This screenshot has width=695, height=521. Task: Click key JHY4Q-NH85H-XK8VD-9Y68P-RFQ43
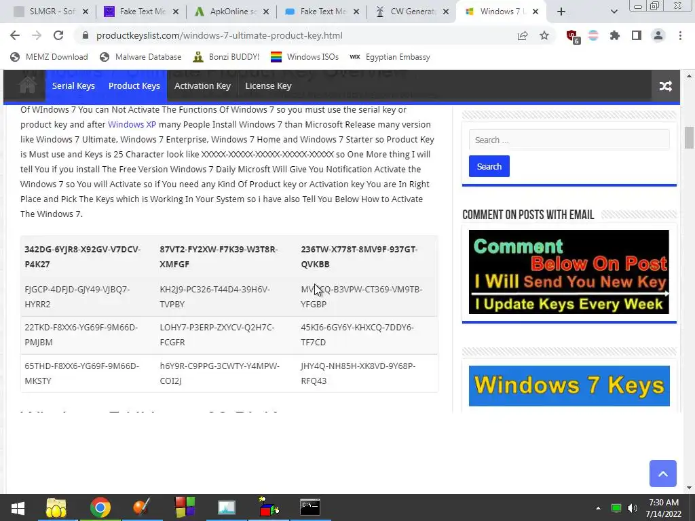(358, 374)
